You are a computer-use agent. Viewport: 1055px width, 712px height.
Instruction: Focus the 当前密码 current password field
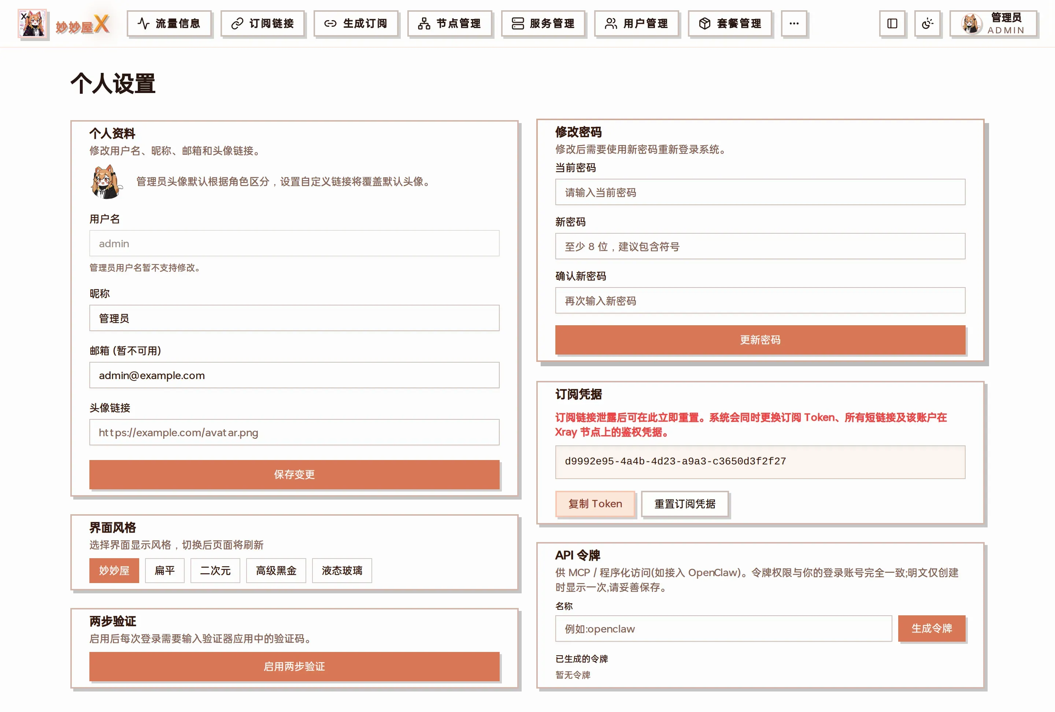click(x=760, y=192)
